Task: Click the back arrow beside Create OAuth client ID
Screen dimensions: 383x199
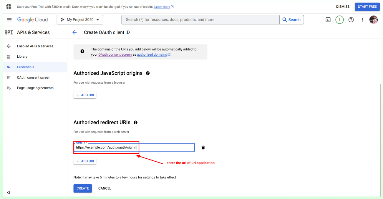Action: [74, 32]
